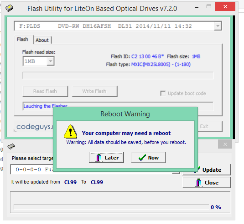
Task: Click the chip icon in the updater window
Action: click(x=11, y=146)
